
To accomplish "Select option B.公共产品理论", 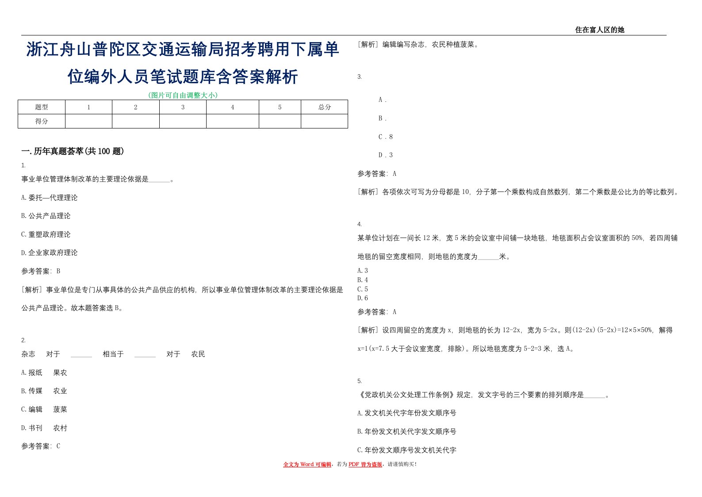I will pyautogui.click(x=46, y=216).
